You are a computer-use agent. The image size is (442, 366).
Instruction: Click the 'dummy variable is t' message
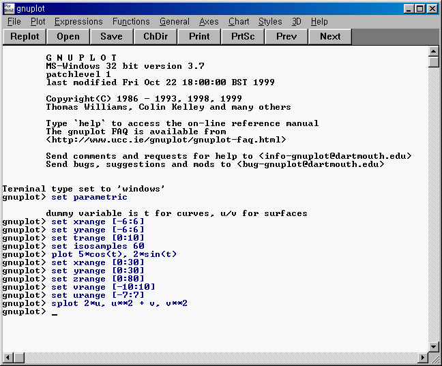point(177,213)
